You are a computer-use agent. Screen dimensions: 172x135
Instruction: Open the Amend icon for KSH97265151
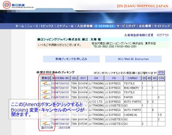(x=46, y=97)
